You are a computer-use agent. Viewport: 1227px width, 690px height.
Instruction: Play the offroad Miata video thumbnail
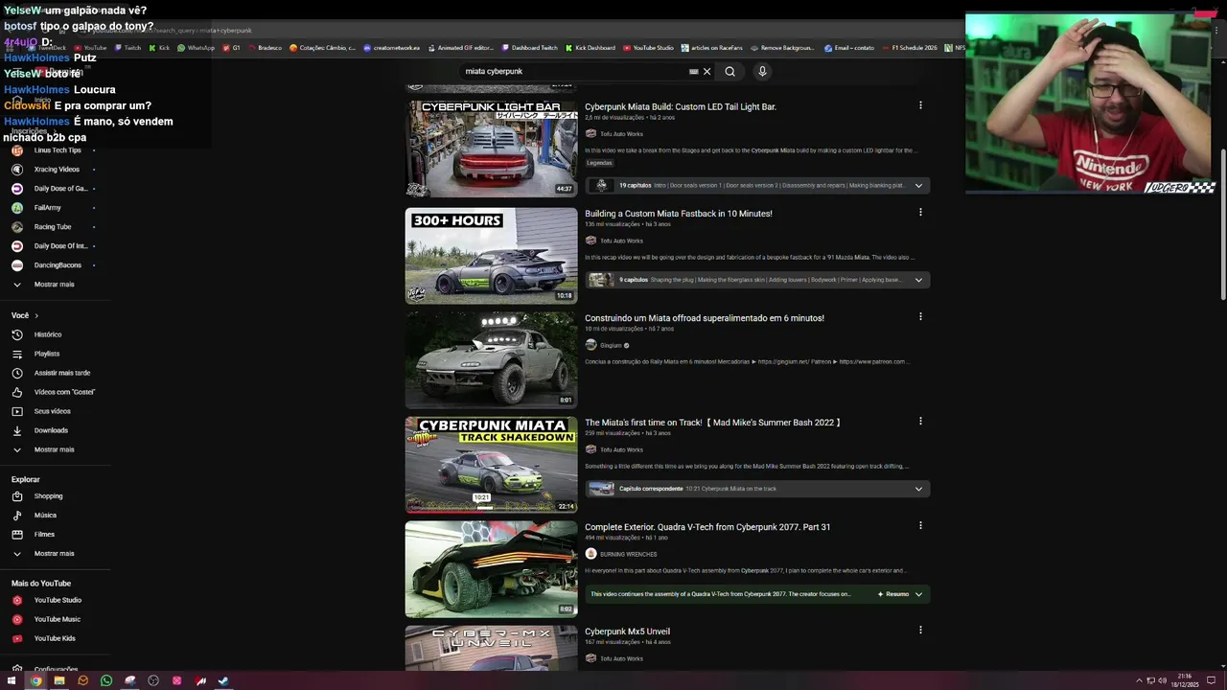pos(491,359)
